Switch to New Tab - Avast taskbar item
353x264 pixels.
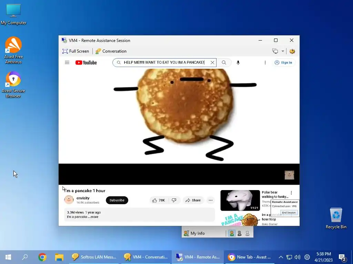(x=250, y=257)
